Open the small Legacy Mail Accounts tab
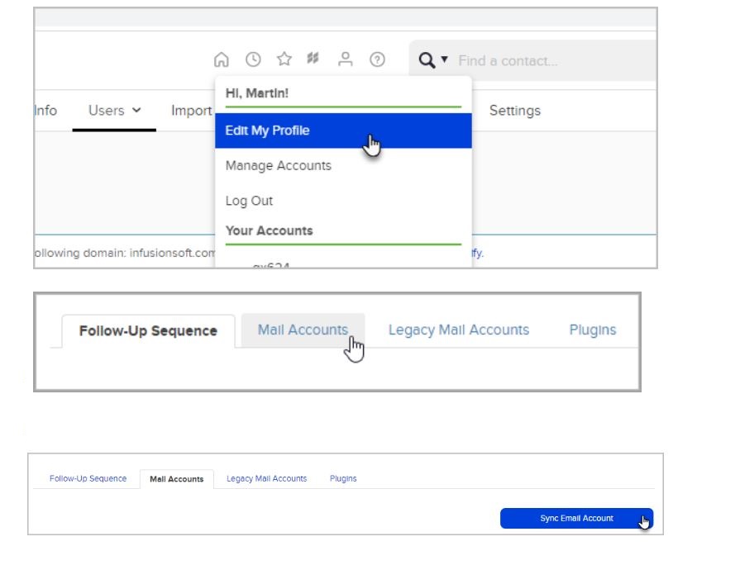 266,479
